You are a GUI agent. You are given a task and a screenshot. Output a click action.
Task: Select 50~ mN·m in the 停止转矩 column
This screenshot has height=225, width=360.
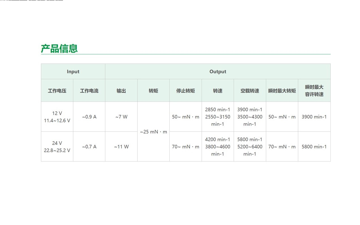186,117
